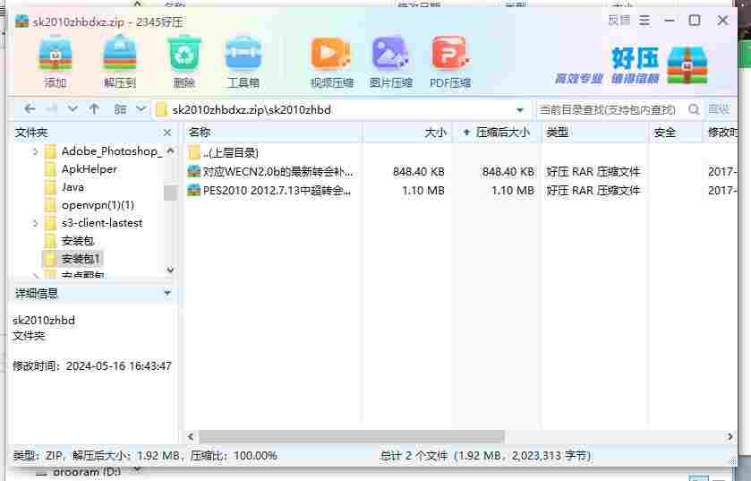Click the folder icon in address bar
The image size is (751, 481).
(x=162, y=109)
